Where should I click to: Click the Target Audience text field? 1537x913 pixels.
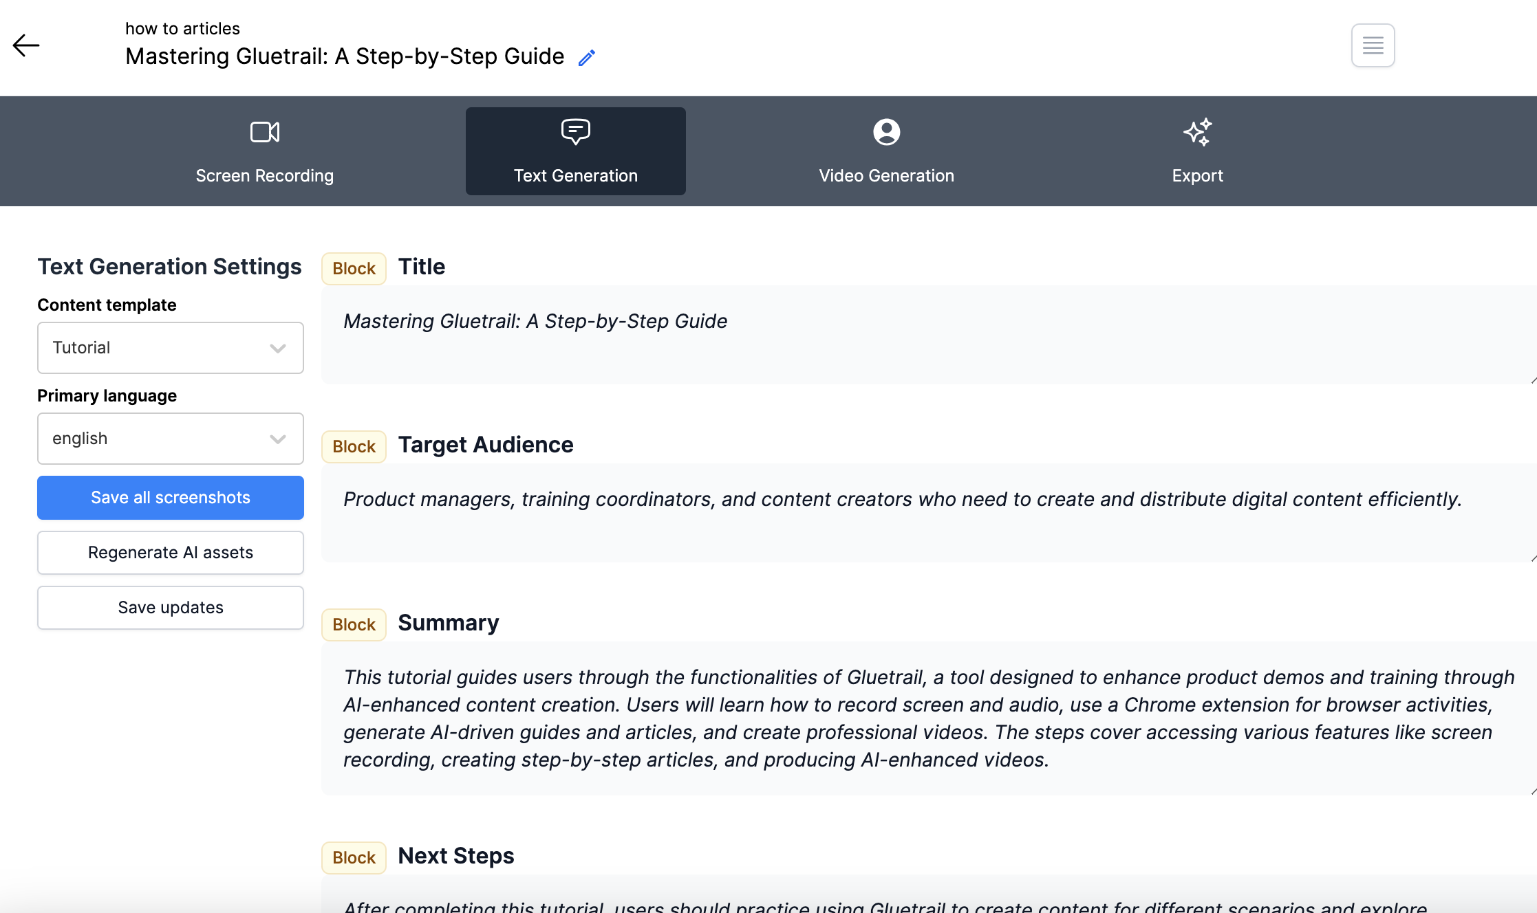(x=929, y=513)
